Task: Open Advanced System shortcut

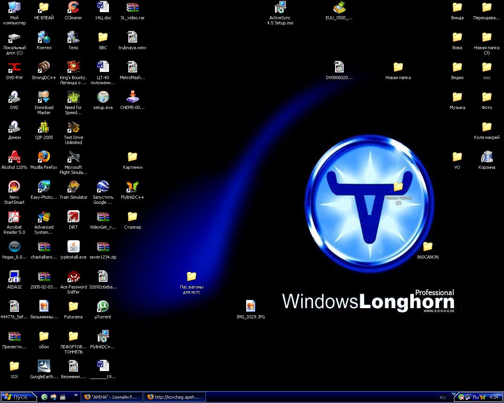Action: [44, 222]
